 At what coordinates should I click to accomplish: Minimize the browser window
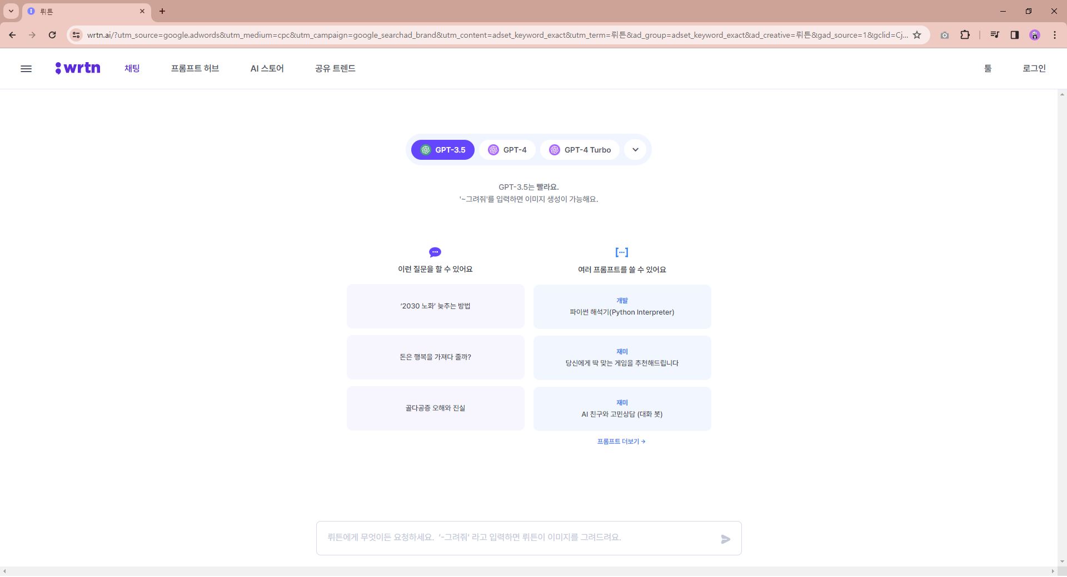(1003, 11)
